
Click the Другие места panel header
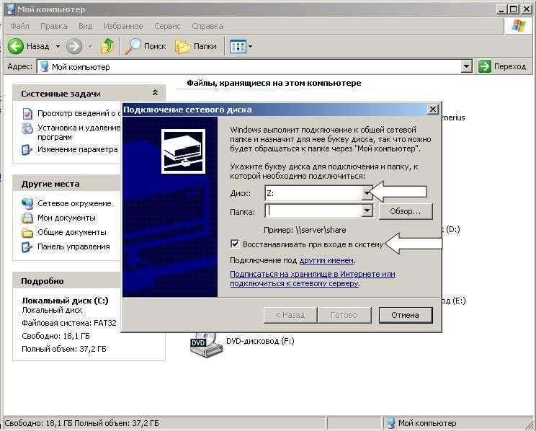[x=67, y=184]
